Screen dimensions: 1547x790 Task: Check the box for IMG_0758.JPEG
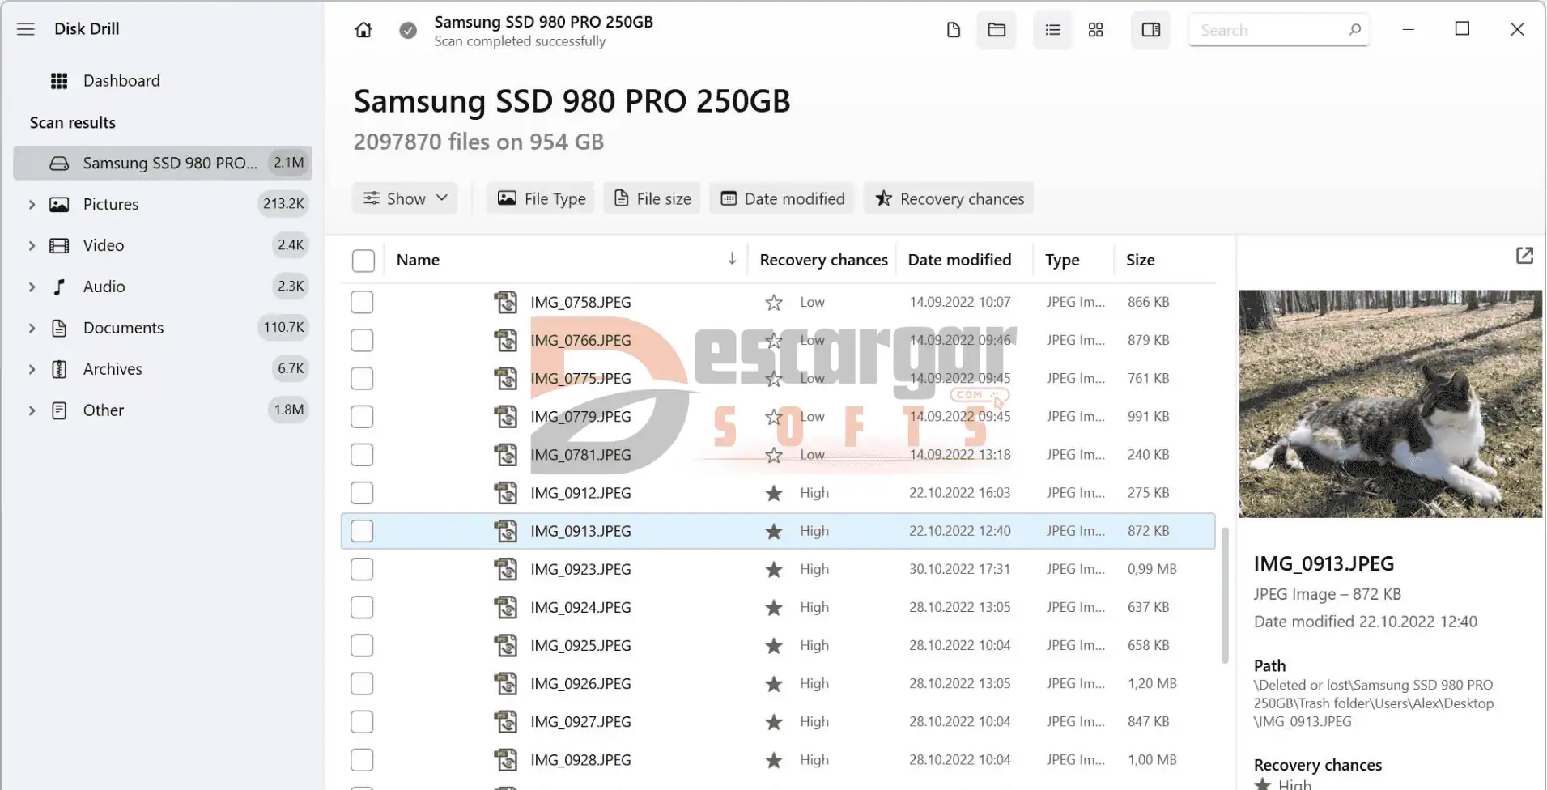tap(362, 302)
